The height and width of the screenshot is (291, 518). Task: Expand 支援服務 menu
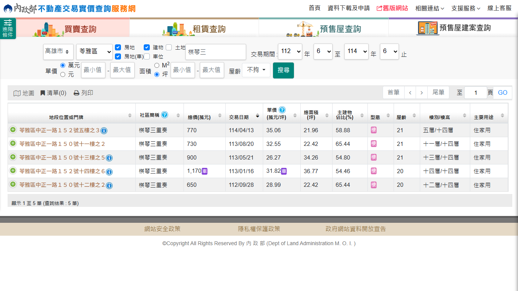(466, 8)
